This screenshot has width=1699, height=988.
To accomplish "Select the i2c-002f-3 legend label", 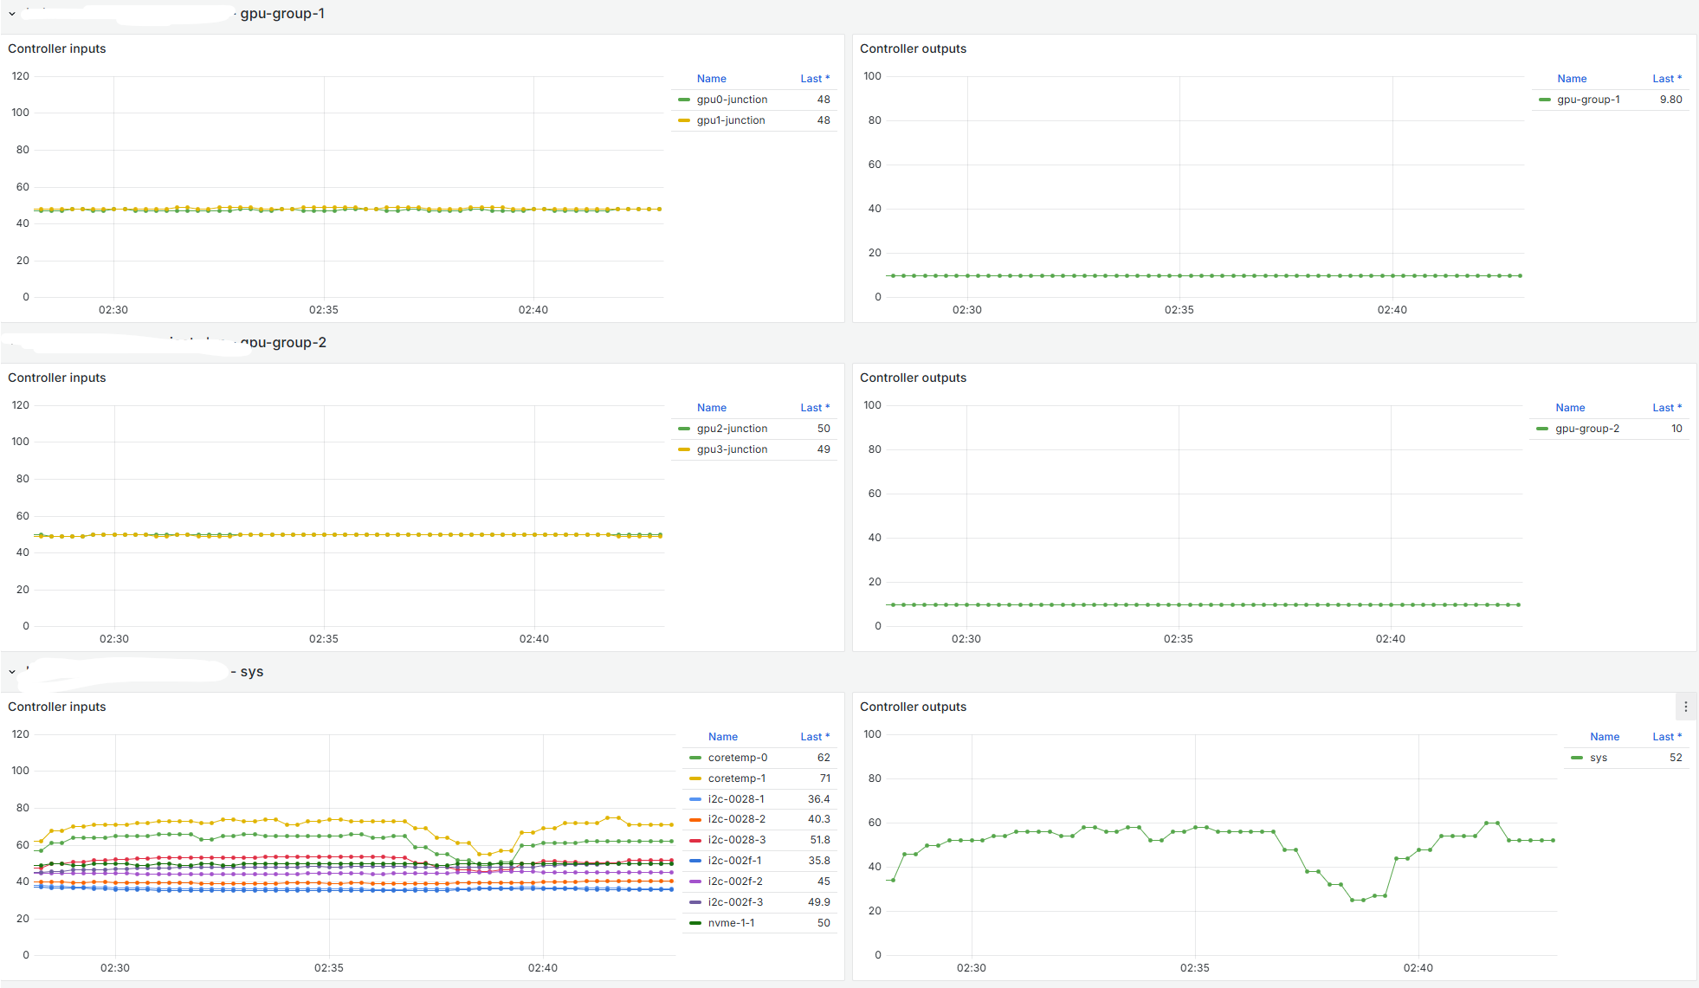I will click(735, 902).
